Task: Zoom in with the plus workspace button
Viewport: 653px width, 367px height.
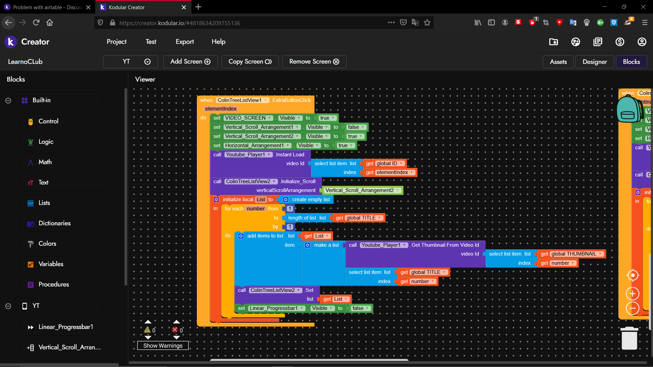Action: click(x=633, y=294)
